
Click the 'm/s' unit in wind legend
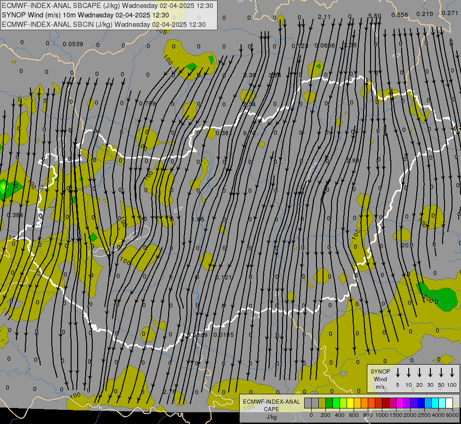click(x=380, y=387)
